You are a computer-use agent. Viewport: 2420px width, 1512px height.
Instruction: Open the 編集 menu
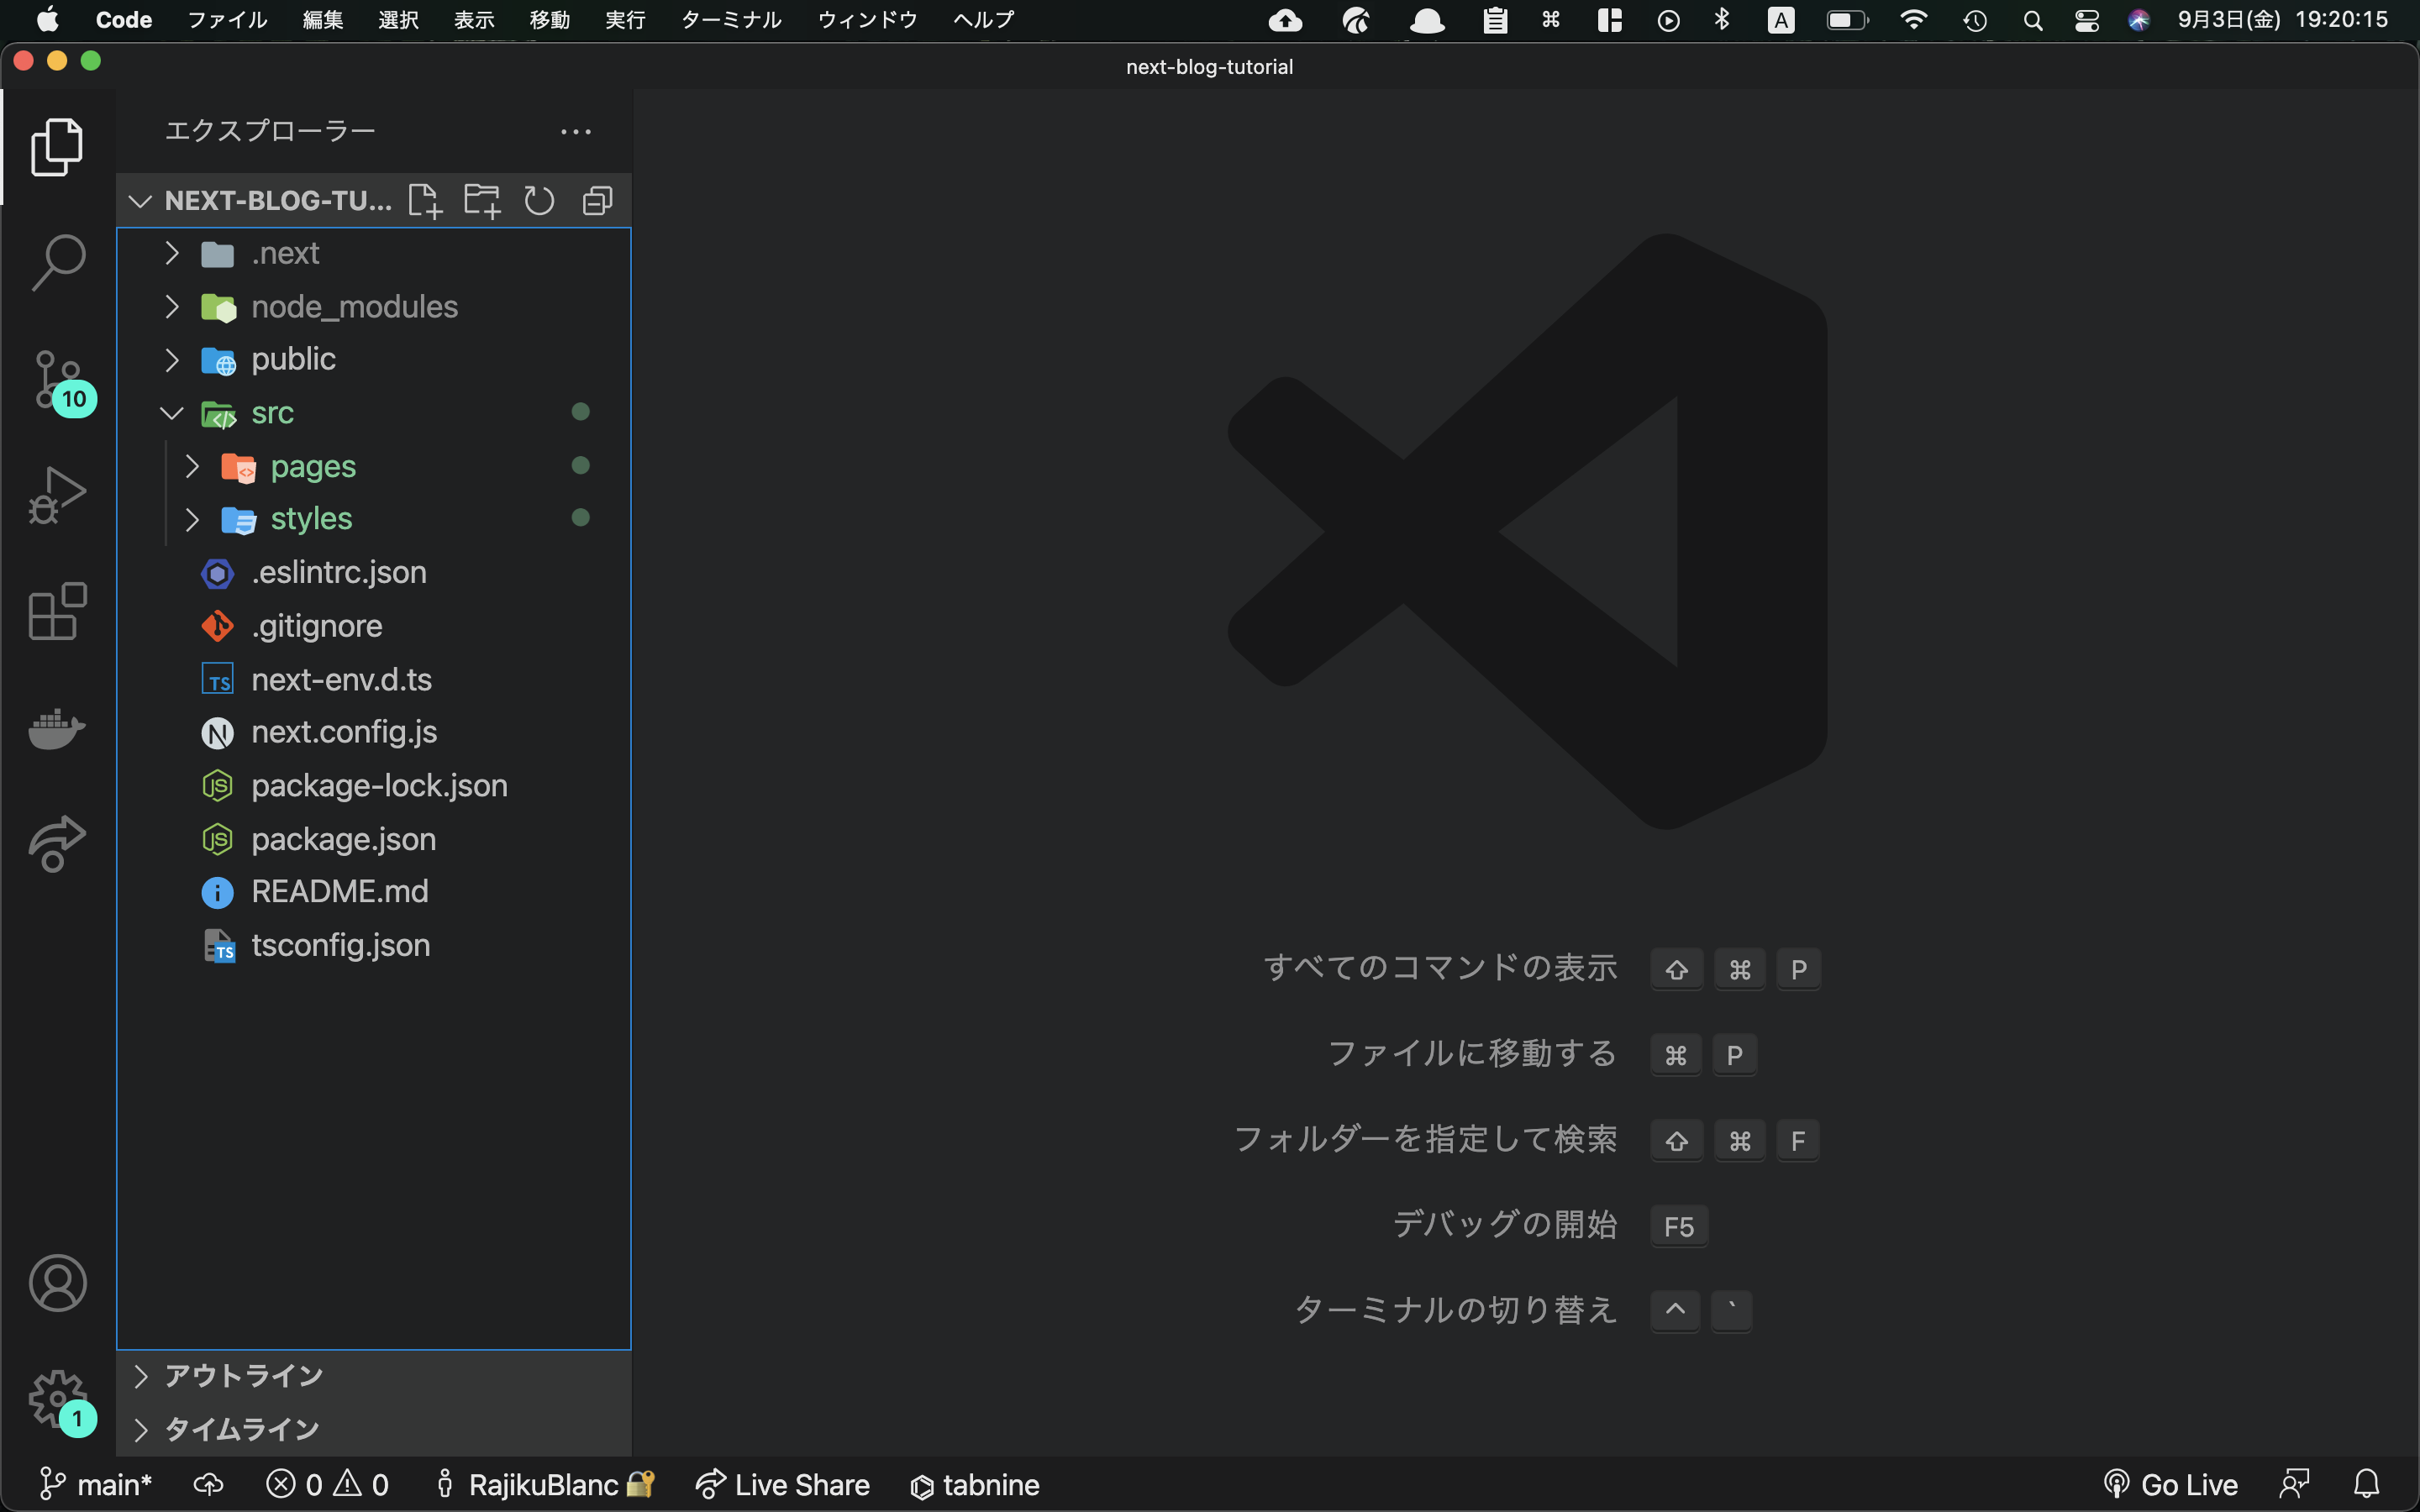(322, 20)
